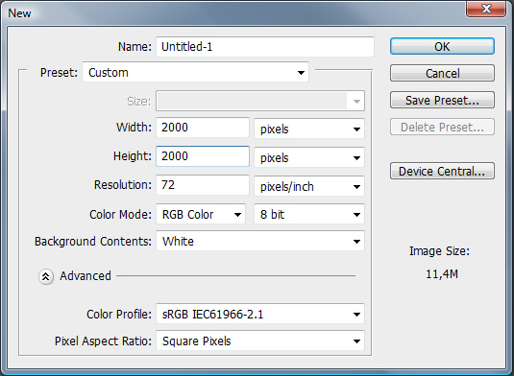Click the Advanced label text
This screenshot has width=514, height=376.
(x=86, y=276)
